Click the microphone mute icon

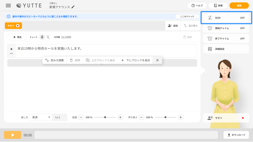coord(42,37)
